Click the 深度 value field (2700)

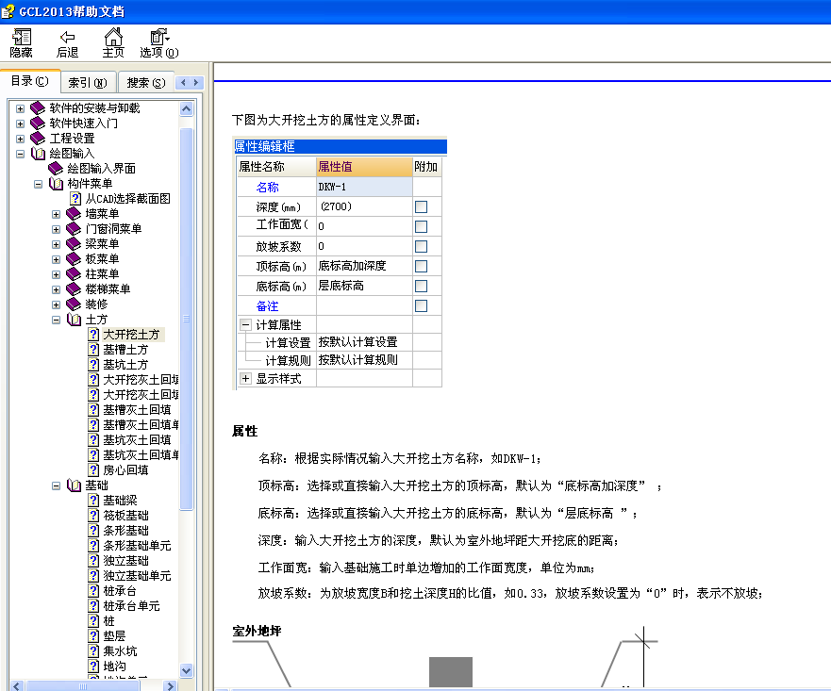[364, 207]
